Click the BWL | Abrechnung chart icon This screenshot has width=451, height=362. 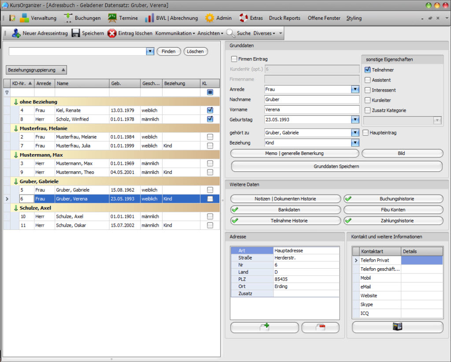tap(149, 18)
